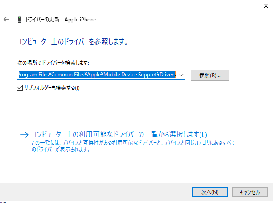This screenshot has width=274, height=203.
Task: Click the second description line ending 表示されます
Action: (61, 150)
